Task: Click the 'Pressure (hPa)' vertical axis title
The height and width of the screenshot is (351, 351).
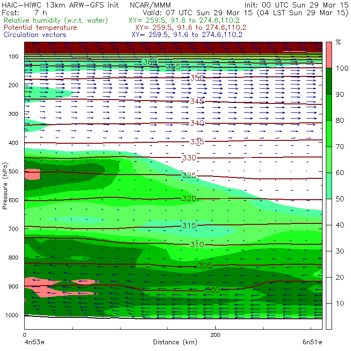Action: coord(5,186)
